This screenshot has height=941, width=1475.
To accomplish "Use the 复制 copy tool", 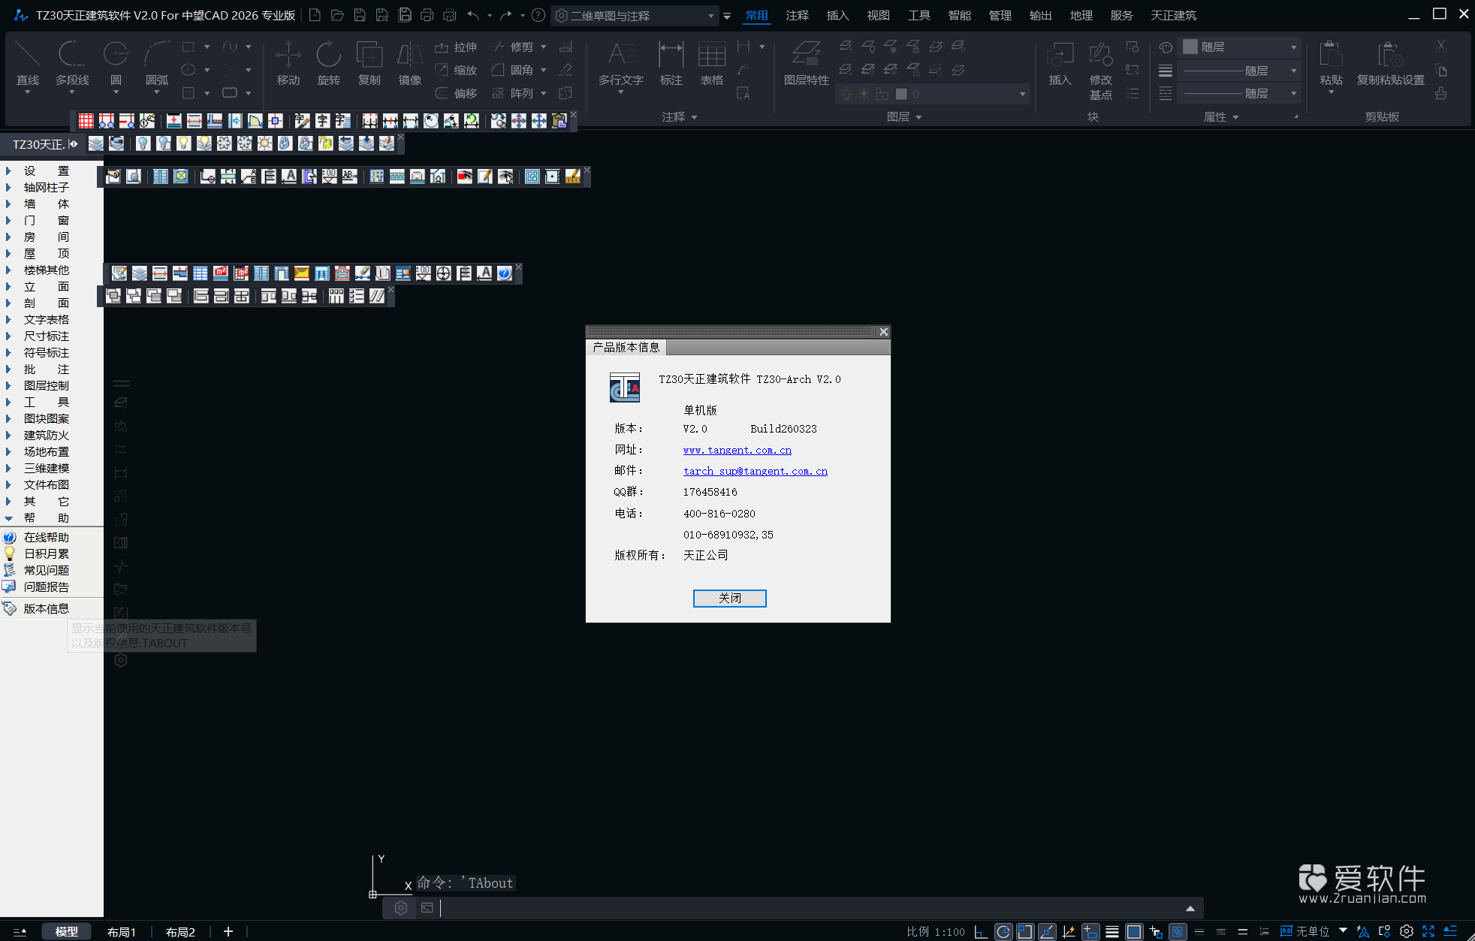I will (x=369, y=63).
